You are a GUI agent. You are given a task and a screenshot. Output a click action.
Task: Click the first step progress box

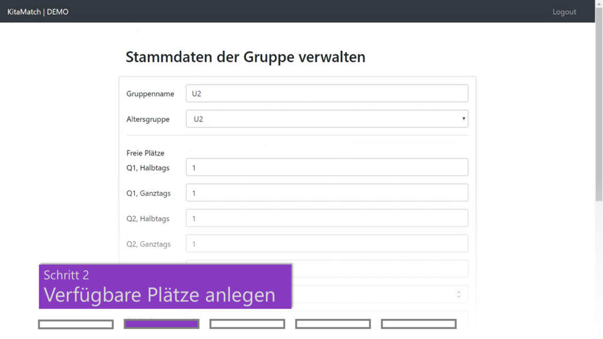[x=75, y=324]
